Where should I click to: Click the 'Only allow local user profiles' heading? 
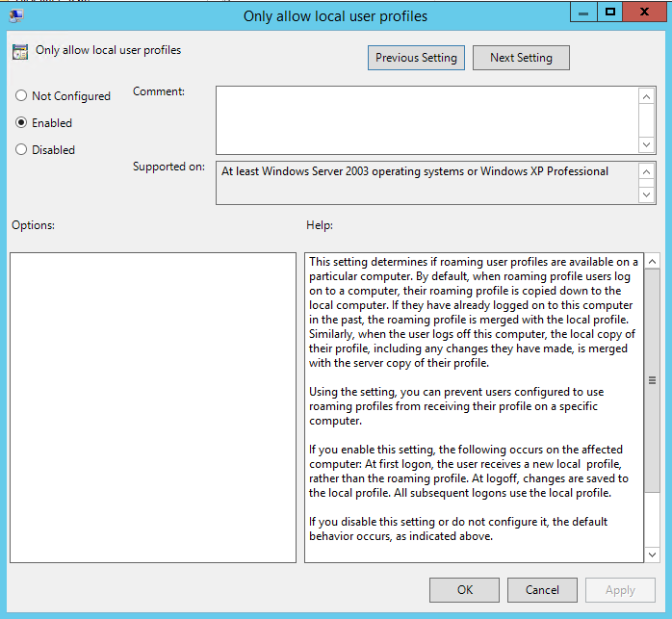(x=108, y=50)
